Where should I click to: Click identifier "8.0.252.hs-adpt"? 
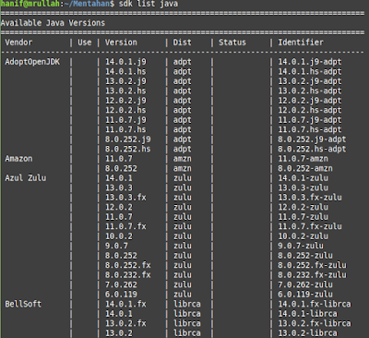pos(312,150)
